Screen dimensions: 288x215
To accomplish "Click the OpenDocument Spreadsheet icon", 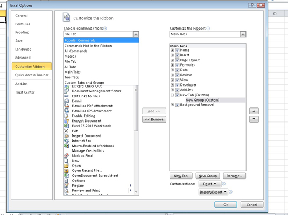I will [66, 176].
